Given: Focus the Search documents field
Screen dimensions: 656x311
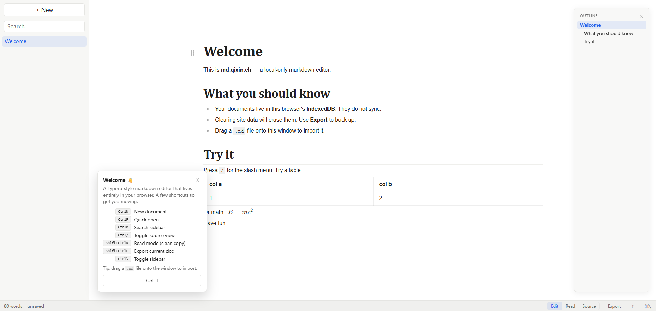Looking at the screenshot, I should pos(44,26).
